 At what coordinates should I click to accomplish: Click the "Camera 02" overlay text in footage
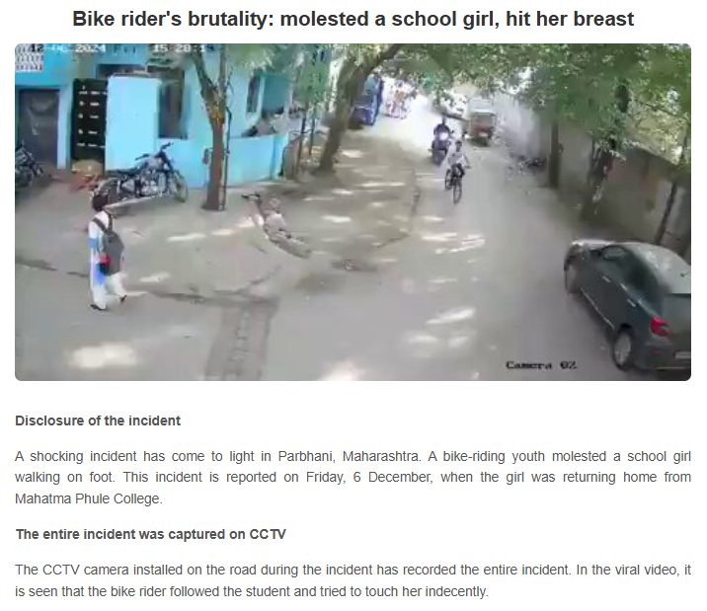(541, 365)
